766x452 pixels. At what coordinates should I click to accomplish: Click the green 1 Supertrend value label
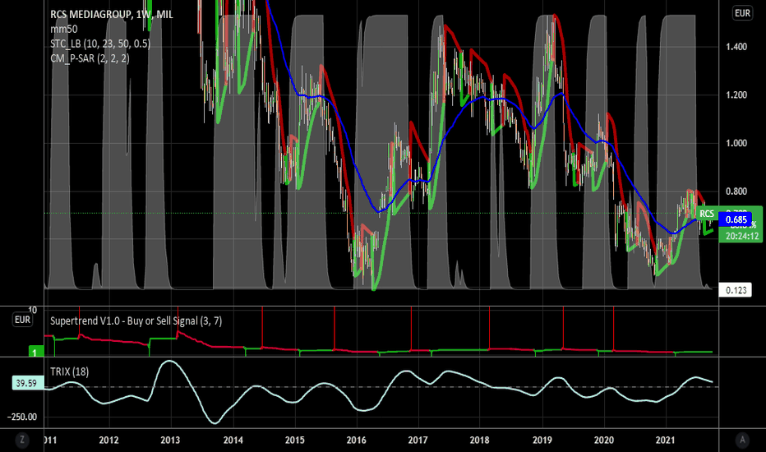pos(35,353)
